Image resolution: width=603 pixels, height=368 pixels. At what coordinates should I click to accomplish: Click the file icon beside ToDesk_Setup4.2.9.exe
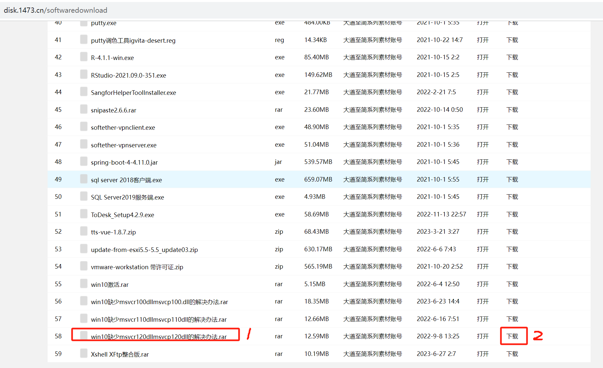pyautogui.click(x=84, y=214)
